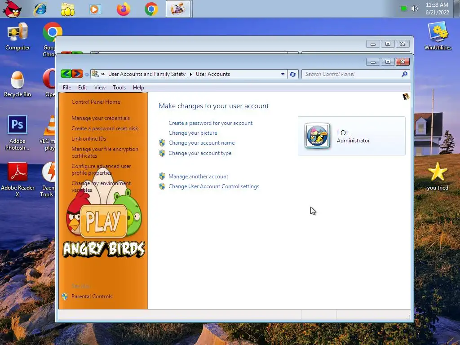Click the refresh button beside address bar
This screenshot has width=460, height=345.
(x=293, y=74)
